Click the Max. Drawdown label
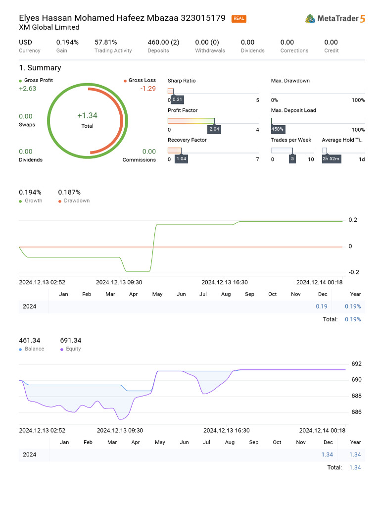The width and height of the screenshot is (380, 507). coord(290,81)
